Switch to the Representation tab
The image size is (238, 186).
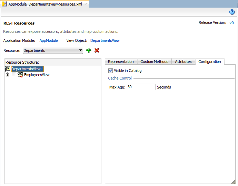(121, 62)
